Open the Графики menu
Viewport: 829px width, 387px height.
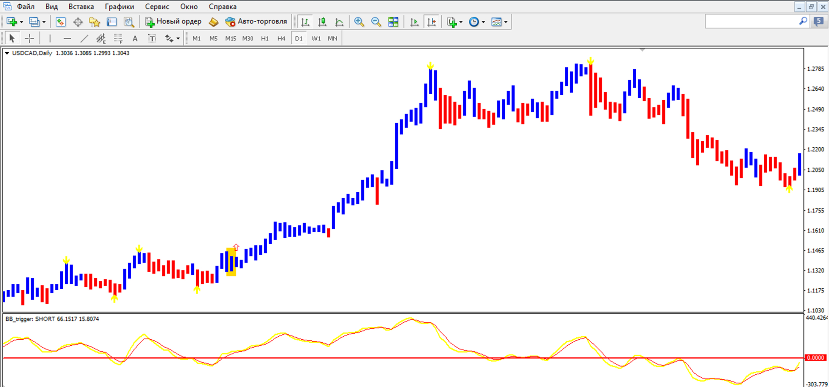click(x=119, y=6)
